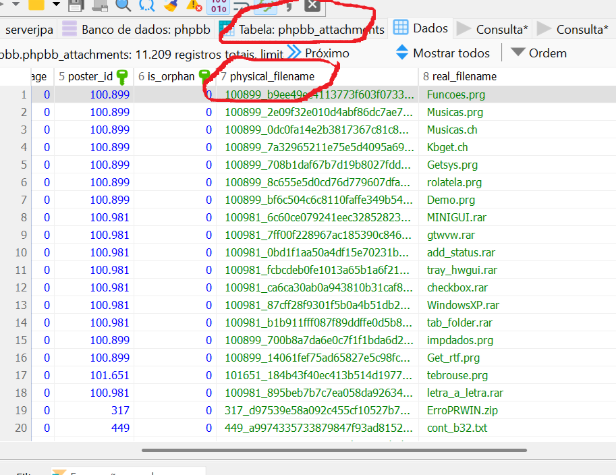The width and height of the screenshot is (616, 475).
Task: Click Mostrar todos to show all rows
Action: [451, 53]
